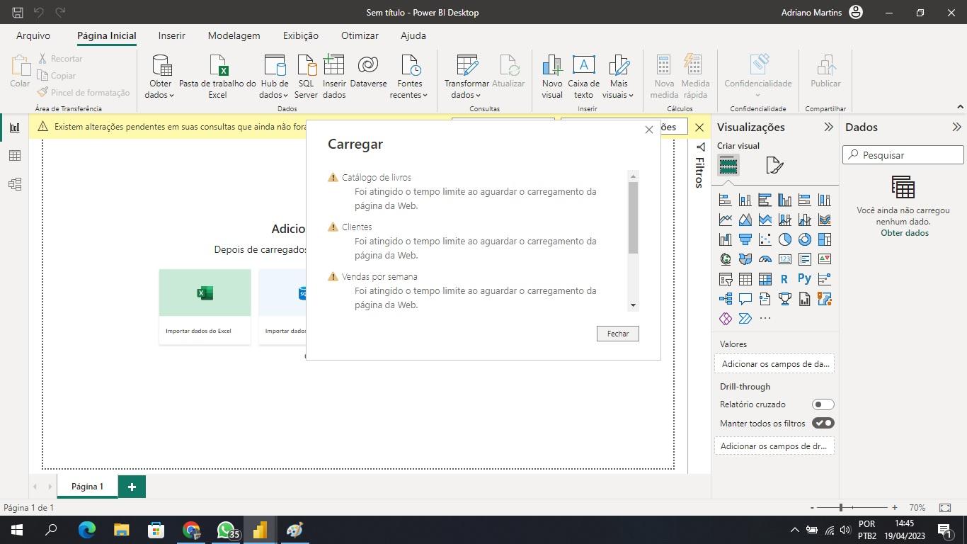This screenshot has height=544, width=967.
Task: Select the stacked column chart visual
Action: pyautogui.click(x=745, y=200)
